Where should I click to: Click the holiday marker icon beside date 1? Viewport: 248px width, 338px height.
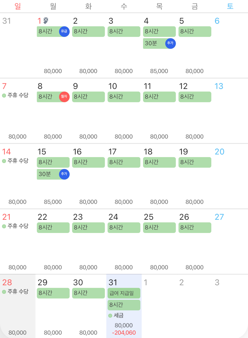pyautogui.click(x=46, y=21)
